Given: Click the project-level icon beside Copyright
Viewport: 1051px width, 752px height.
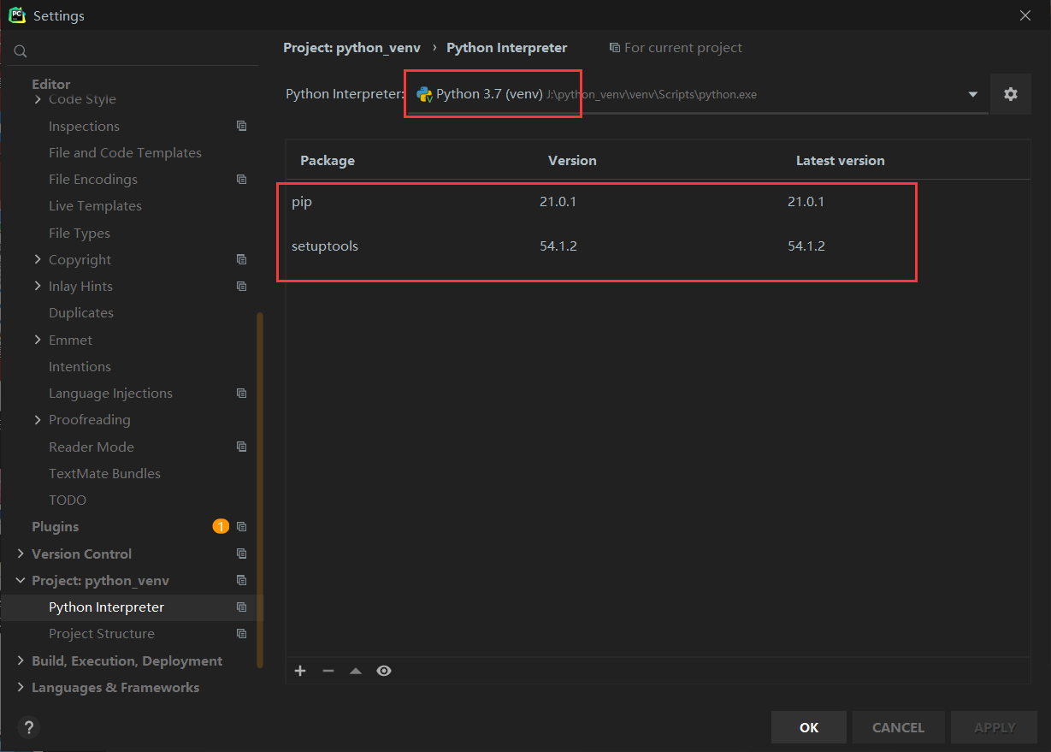Looking at the screenshot, I should [x=242, y=259].
